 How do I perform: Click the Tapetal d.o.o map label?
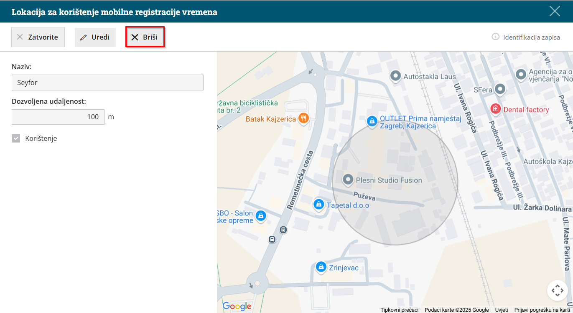pyautogui.click(x=348, y=205)
